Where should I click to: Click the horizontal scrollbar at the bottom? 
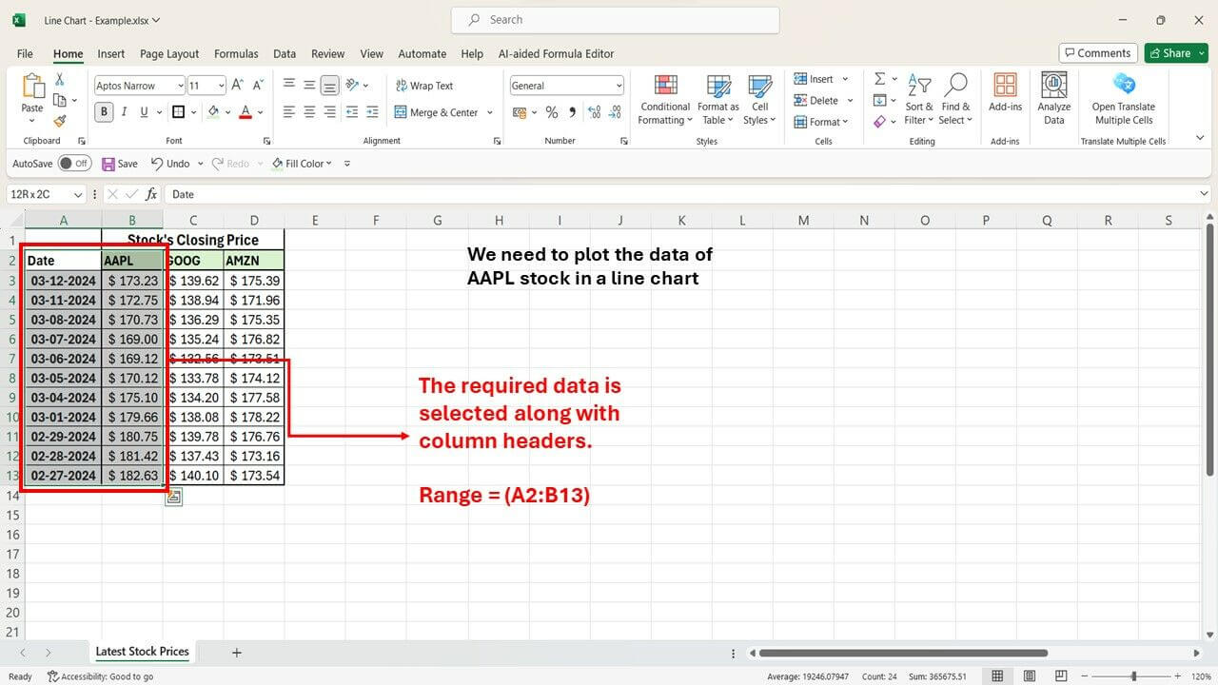click(902, 653)
